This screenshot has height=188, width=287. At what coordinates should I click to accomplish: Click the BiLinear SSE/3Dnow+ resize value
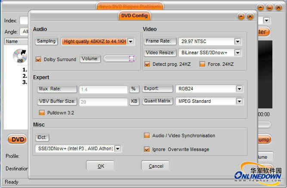click(x=204, y=53)
